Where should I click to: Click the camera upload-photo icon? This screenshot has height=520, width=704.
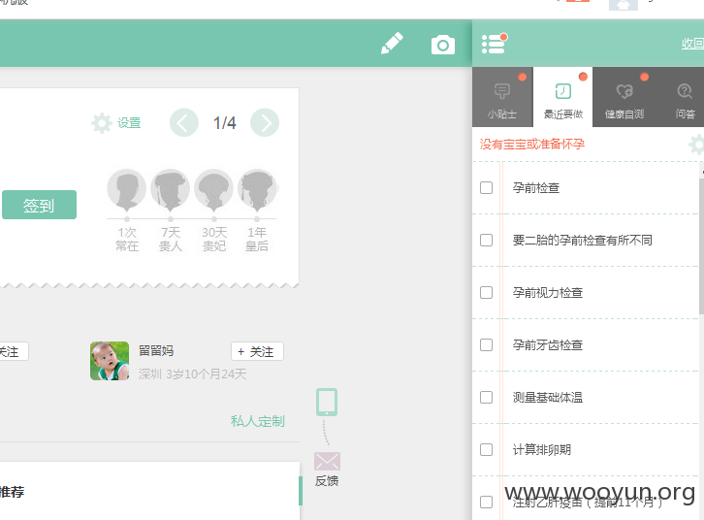coord(443,45)
